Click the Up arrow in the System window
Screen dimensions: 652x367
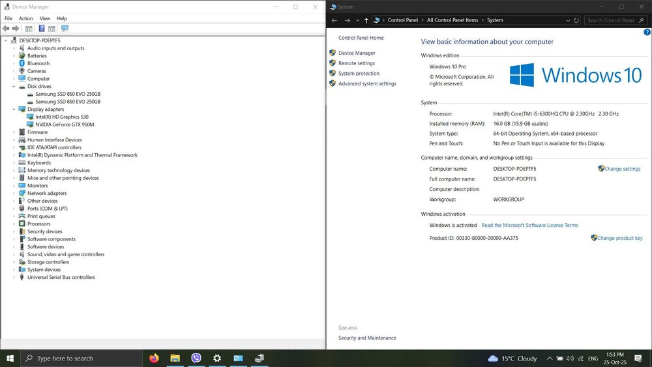tap(366, 20)
